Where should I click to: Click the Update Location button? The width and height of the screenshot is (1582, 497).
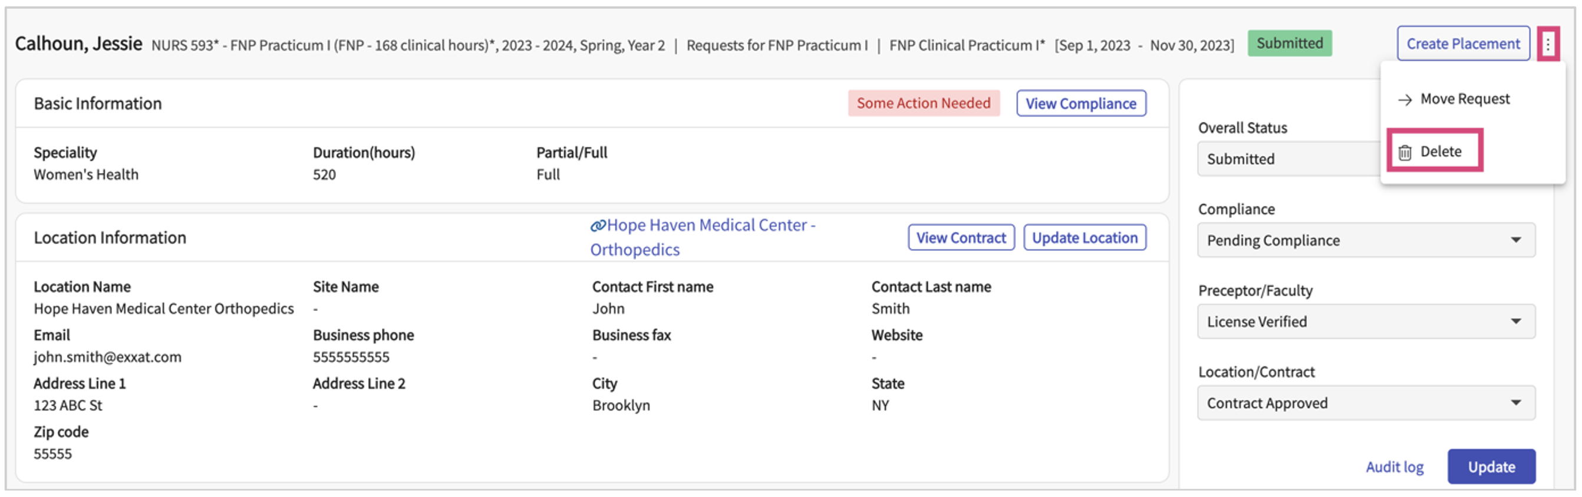pyautogui.click(x=1085, y=238)
